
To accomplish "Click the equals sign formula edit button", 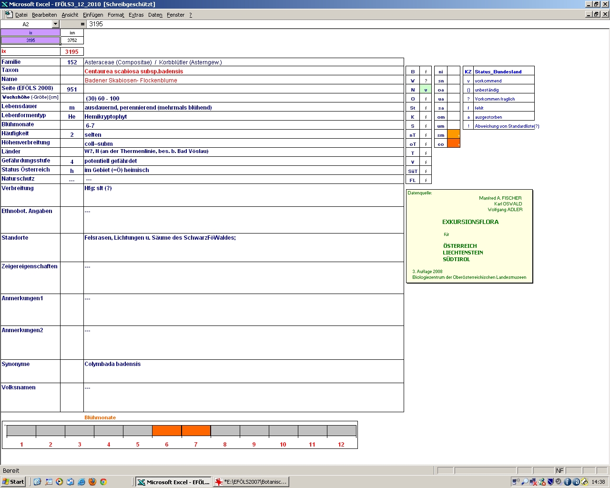I will point(82,24).
